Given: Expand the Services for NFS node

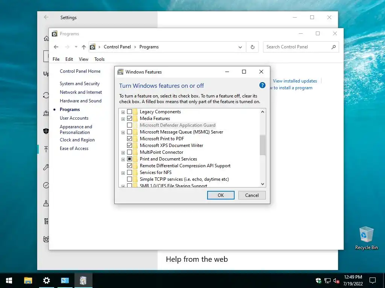Looking at the screenshot, I should [123, 173].
